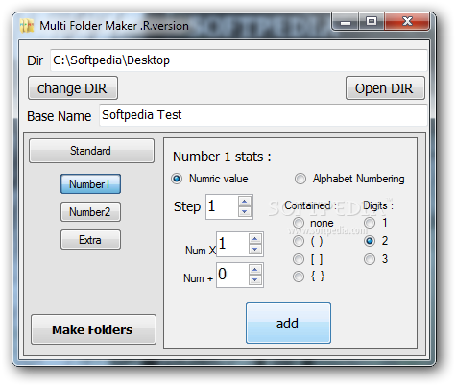Open the Standard section
Screen dimensions: 456x386
[x=91, y=151]
